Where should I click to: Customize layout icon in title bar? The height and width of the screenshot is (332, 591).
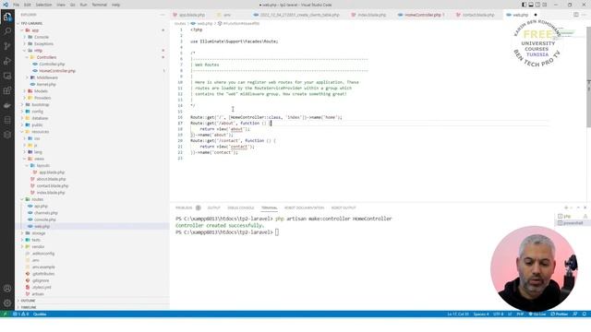[x=544, y=5]
